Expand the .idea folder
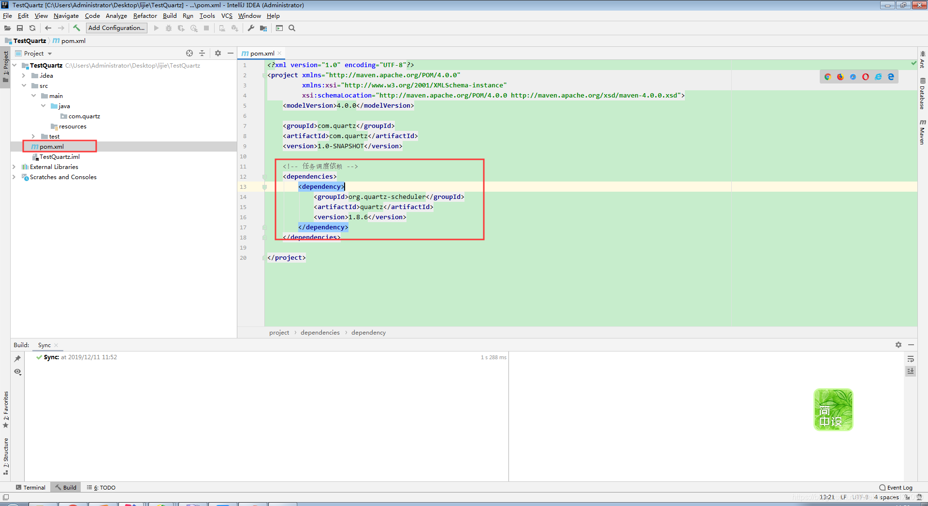The width and height of the screenshot is (928, 506). [24, 75]
